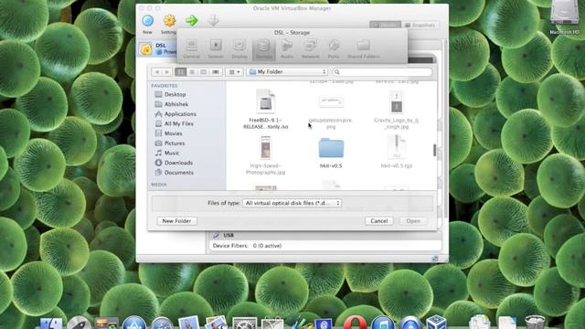
Task: Open the My Folder location popup
Action: [287, 71]
